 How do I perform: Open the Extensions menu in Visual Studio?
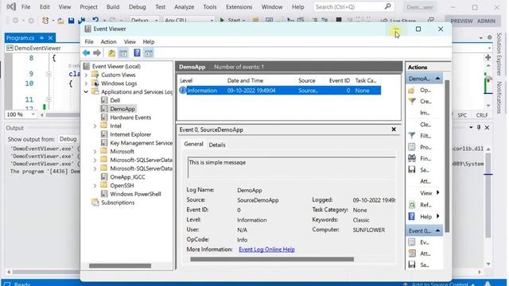[239, 7]
